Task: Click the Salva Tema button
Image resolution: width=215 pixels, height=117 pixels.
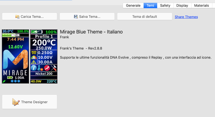Action: [x=87, y=17]
